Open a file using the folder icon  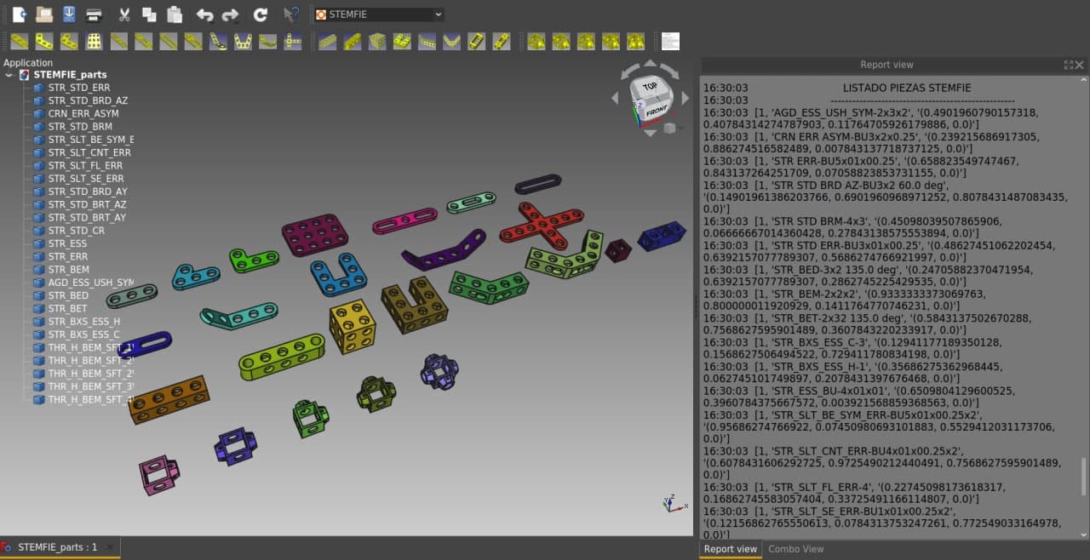point(44,14)
